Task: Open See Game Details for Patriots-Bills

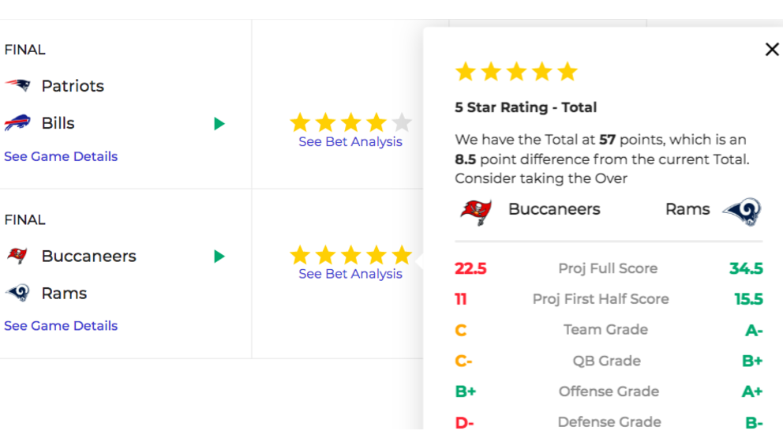Action: point(61,156)
